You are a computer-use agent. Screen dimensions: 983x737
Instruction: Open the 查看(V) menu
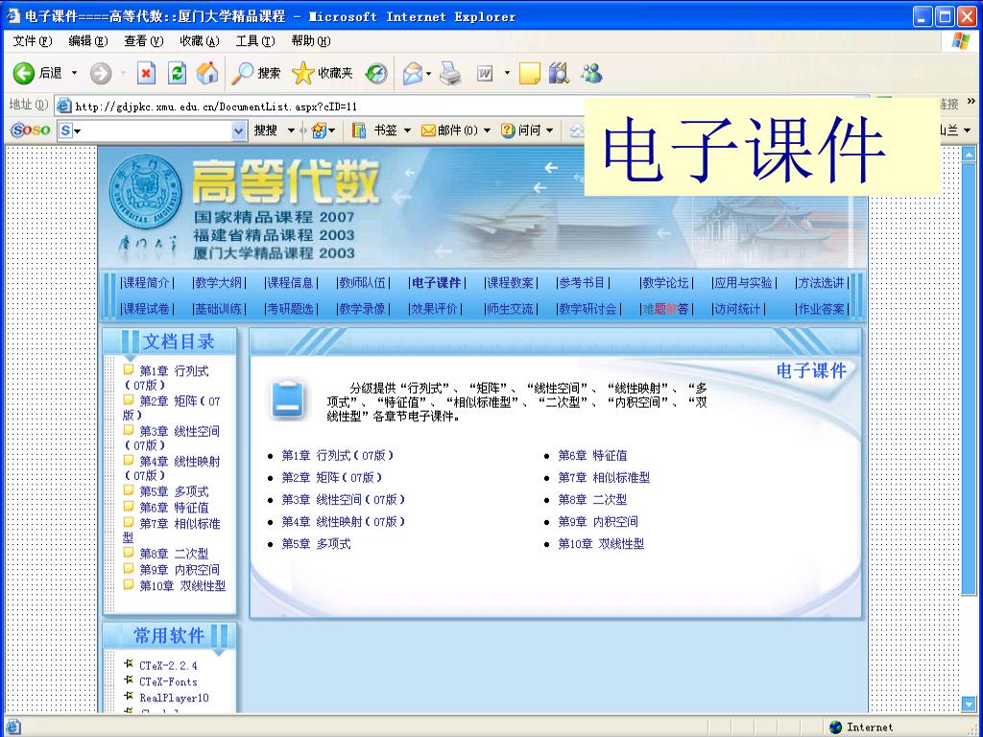[x=144, y=40]
